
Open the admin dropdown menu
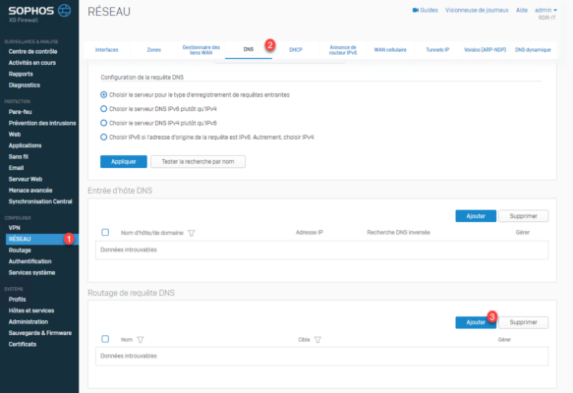(545, 10)
